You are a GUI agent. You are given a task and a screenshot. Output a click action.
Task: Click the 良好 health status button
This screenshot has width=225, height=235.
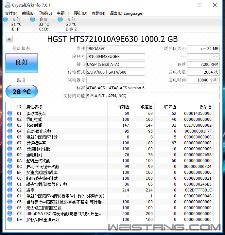22,63
